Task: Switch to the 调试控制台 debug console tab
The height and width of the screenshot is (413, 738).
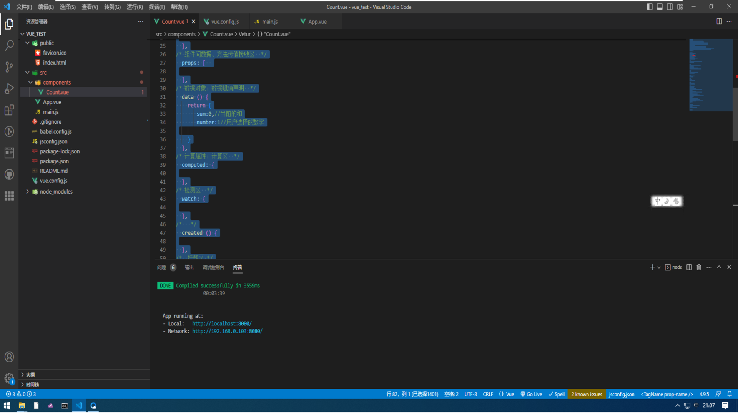Action: 213,267
